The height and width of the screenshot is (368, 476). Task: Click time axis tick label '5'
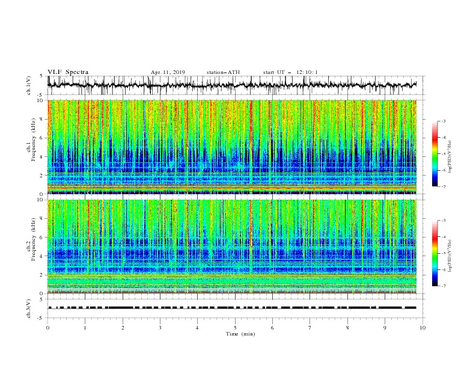[x=235, y=328]
